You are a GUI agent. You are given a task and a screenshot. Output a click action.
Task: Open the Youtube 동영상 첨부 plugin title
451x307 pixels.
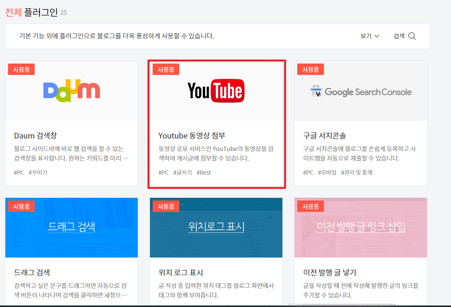click(191, 135)
